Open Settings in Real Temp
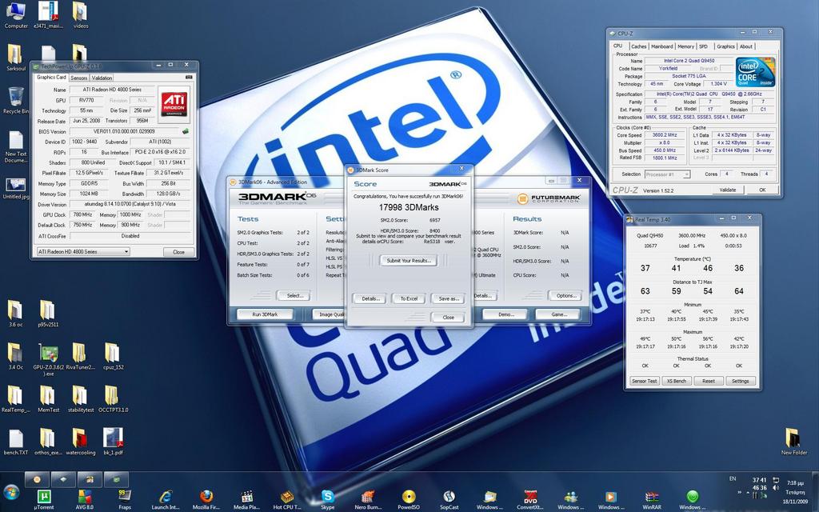 coord(740,381)
